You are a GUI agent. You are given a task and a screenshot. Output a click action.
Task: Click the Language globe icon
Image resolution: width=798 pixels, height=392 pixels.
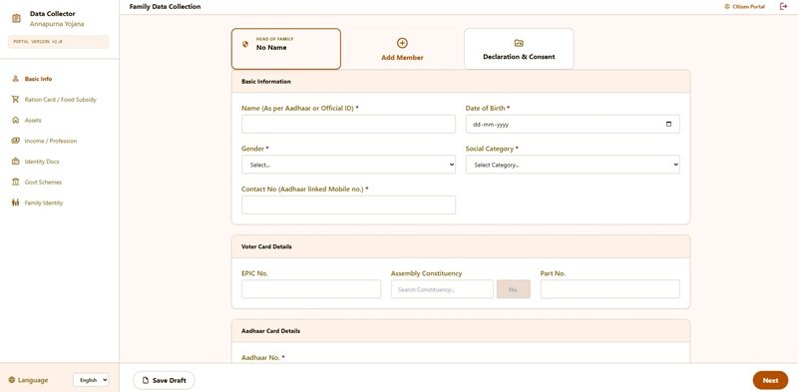point(12,380)
